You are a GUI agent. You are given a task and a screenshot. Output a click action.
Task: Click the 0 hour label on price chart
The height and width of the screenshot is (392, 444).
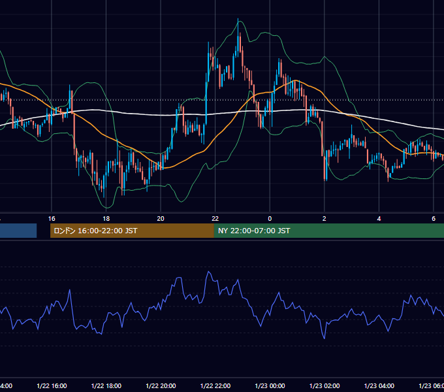270,219
